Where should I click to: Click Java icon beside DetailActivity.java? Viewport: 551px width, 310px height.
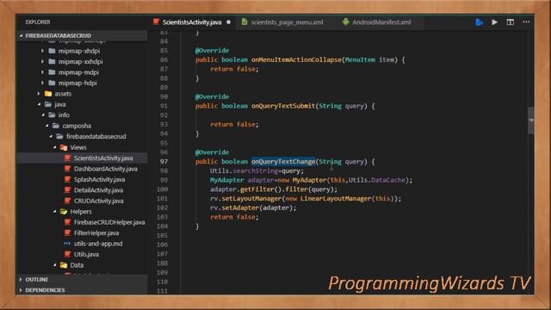coord(67,190)
